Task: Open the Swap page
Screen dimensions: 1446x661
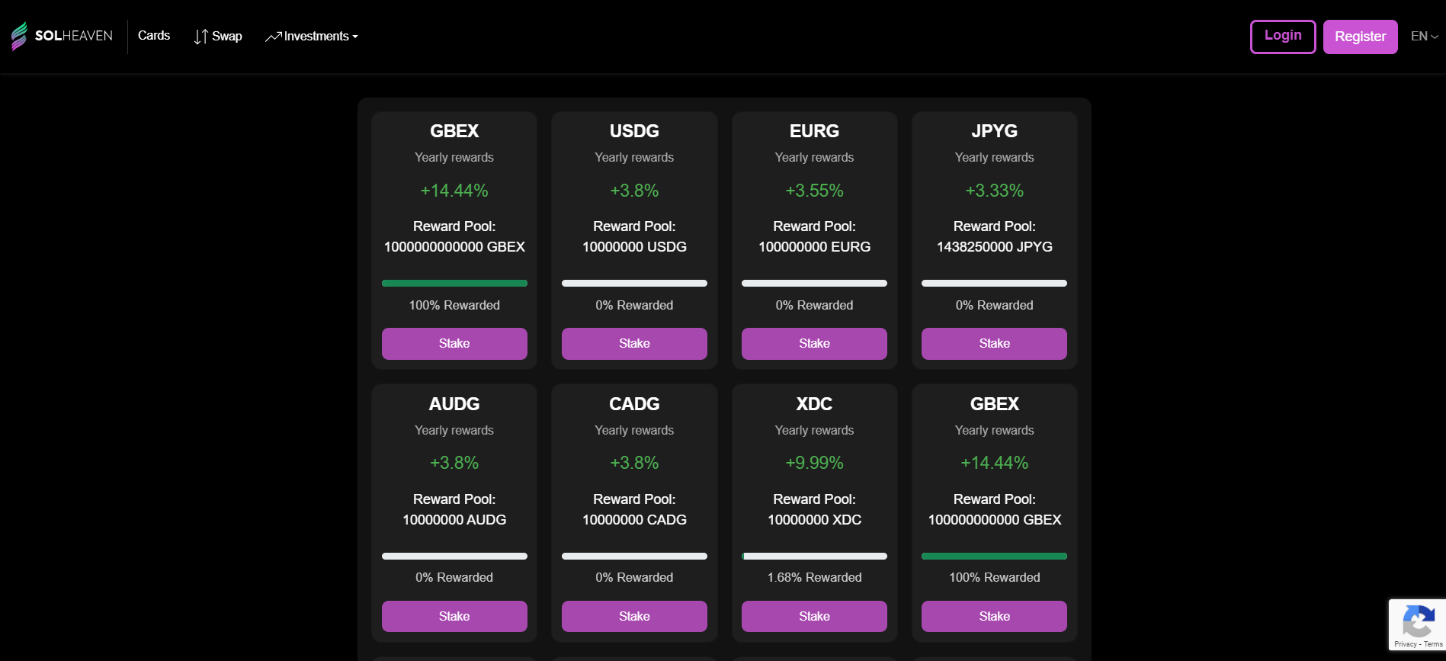Action: tap(218, 37)
